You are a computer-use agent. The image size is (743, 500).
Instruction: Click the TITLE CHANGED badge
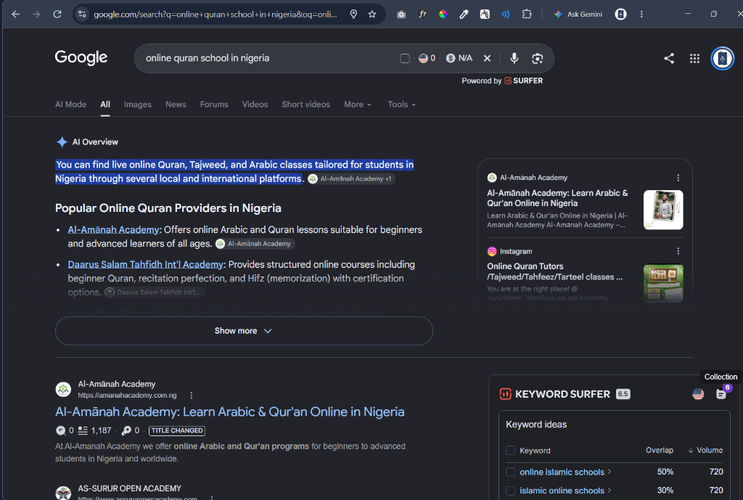[x=177, y=430]
